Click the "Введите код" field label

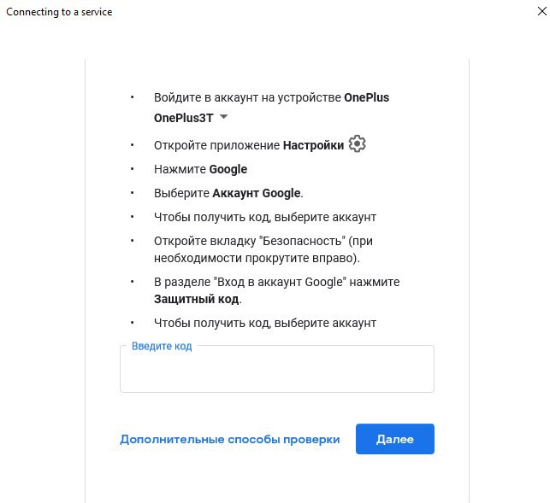click(x=162, y=347)
